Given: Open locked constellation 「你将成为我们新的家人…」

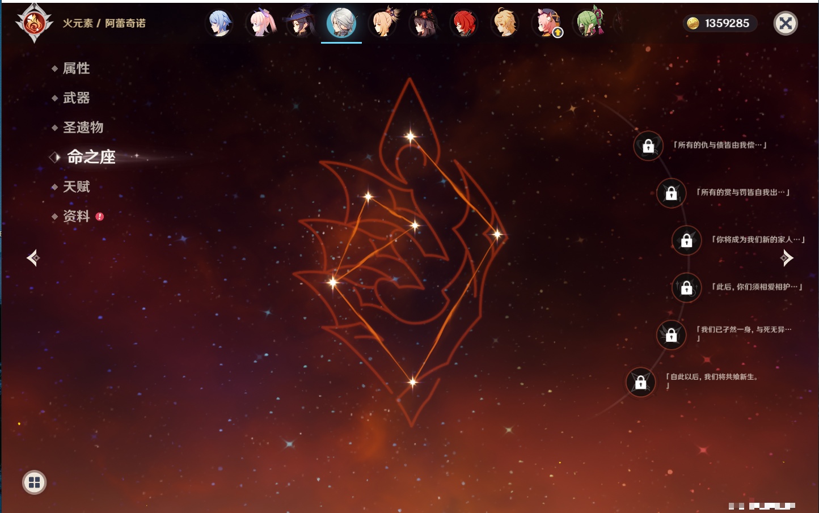Looking at the screenshot, I should coord(686,240).
